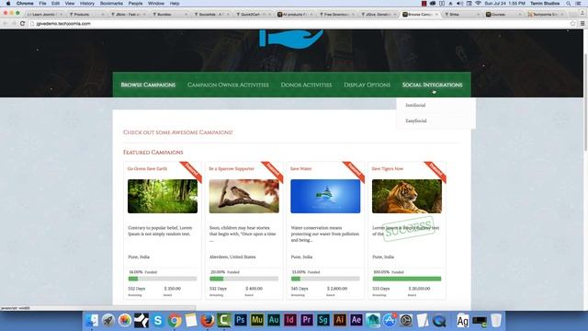Click the page vertical scrollbar
Screen dimensions: 588x331
pos(585,102)
